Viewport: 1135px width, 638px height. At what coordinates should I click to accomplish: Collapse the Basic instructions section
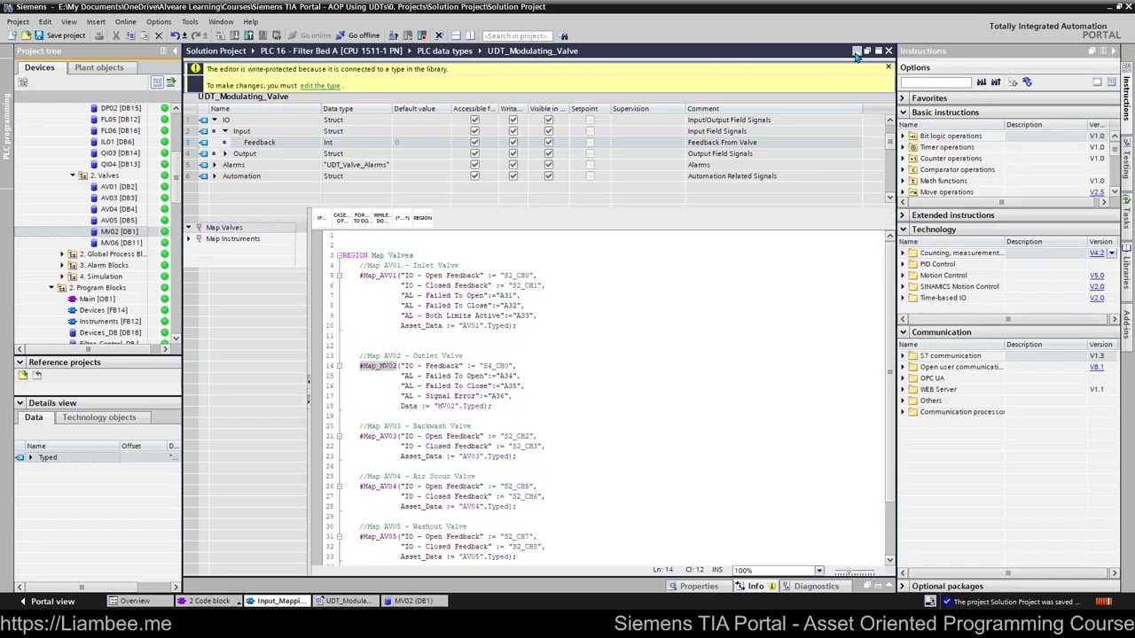click(903, 113)
